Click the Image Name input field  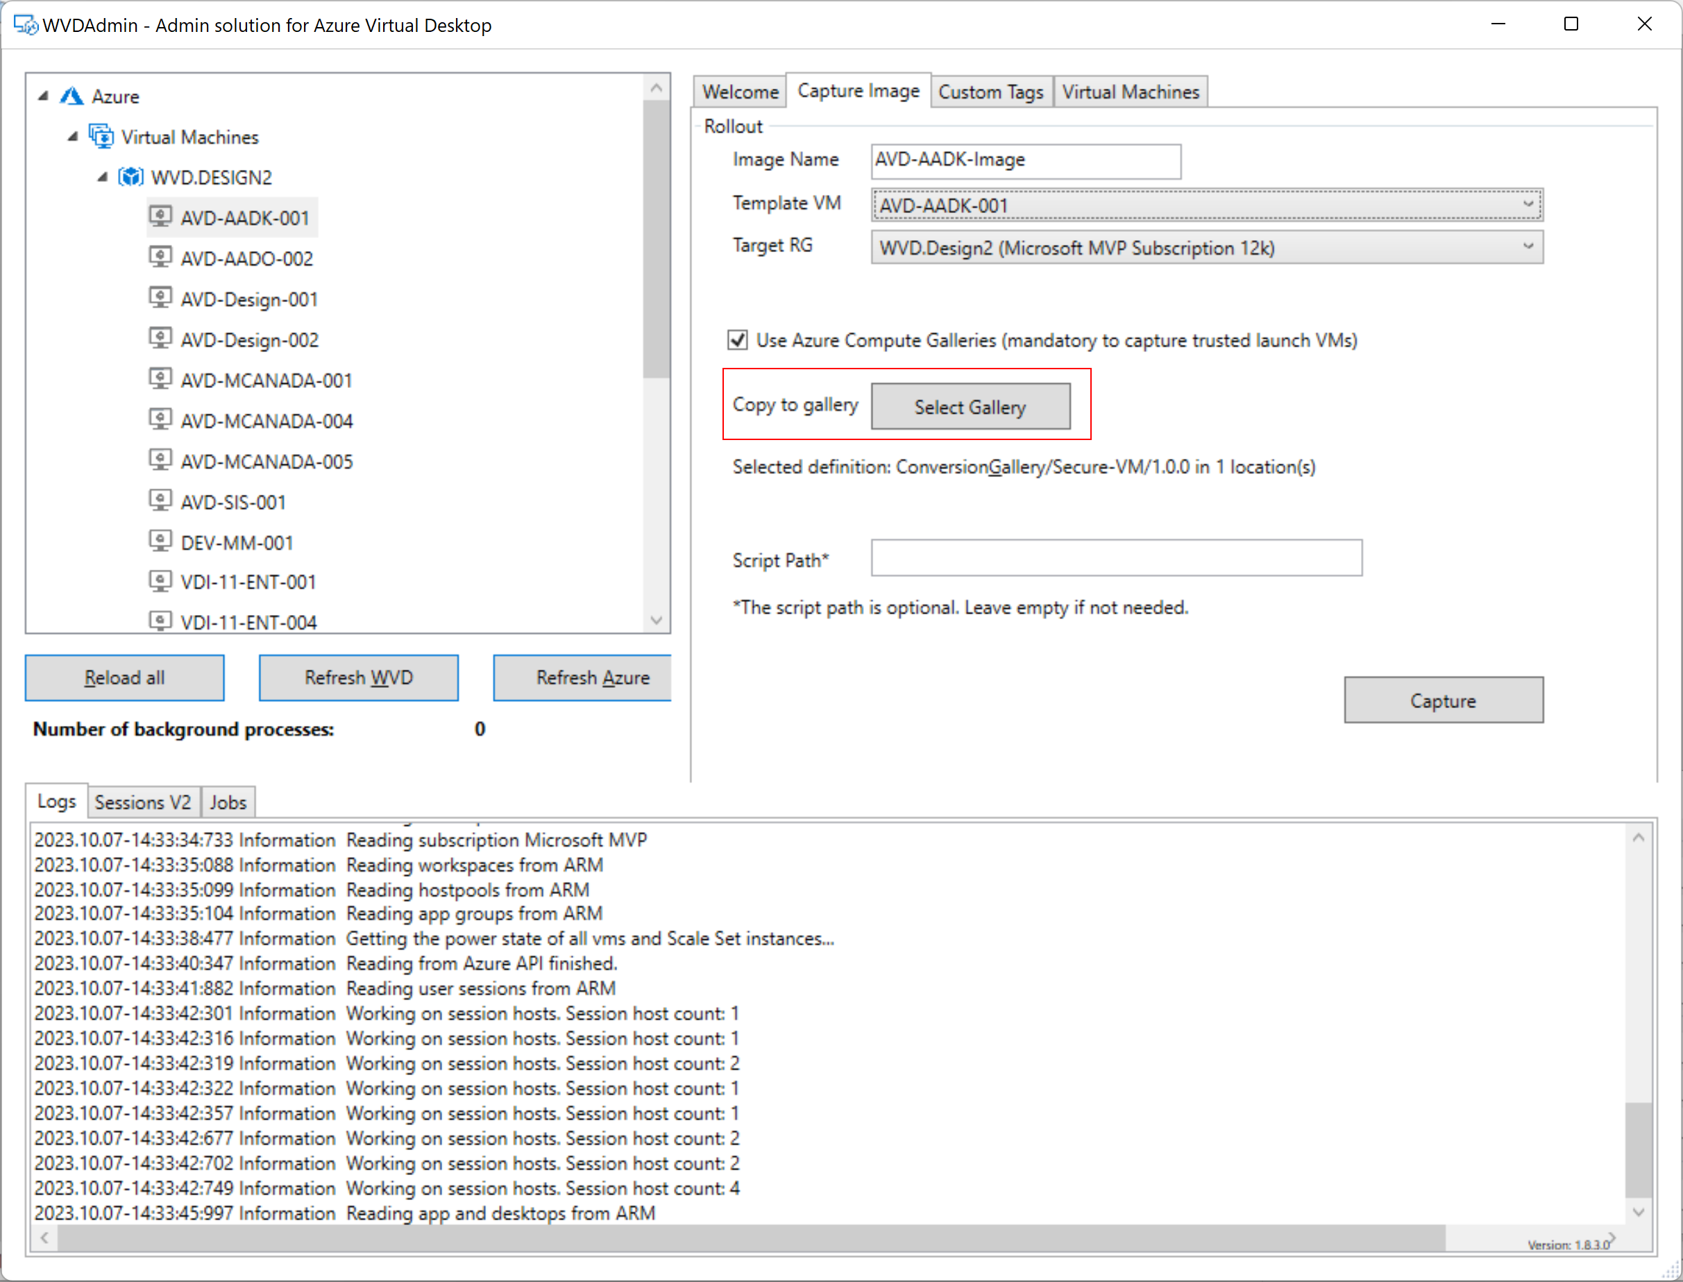point(1026,161)
